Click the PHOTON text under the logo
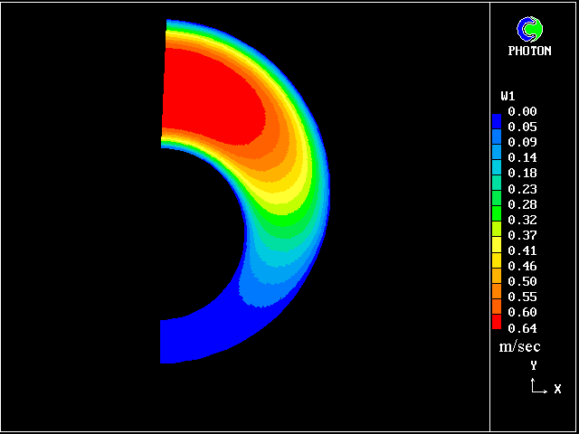This screenshot has height=434, width=579. pos(529,52)
